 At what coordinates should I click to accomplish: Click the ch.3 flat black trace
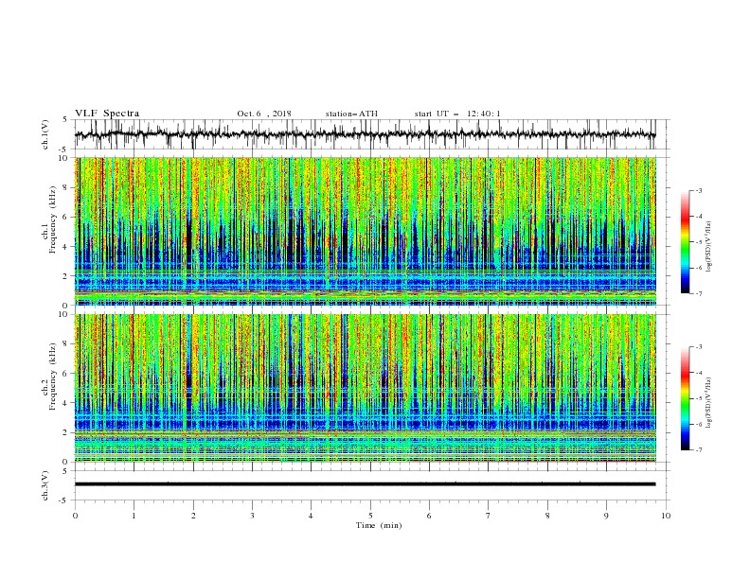(x=365, y=484)
